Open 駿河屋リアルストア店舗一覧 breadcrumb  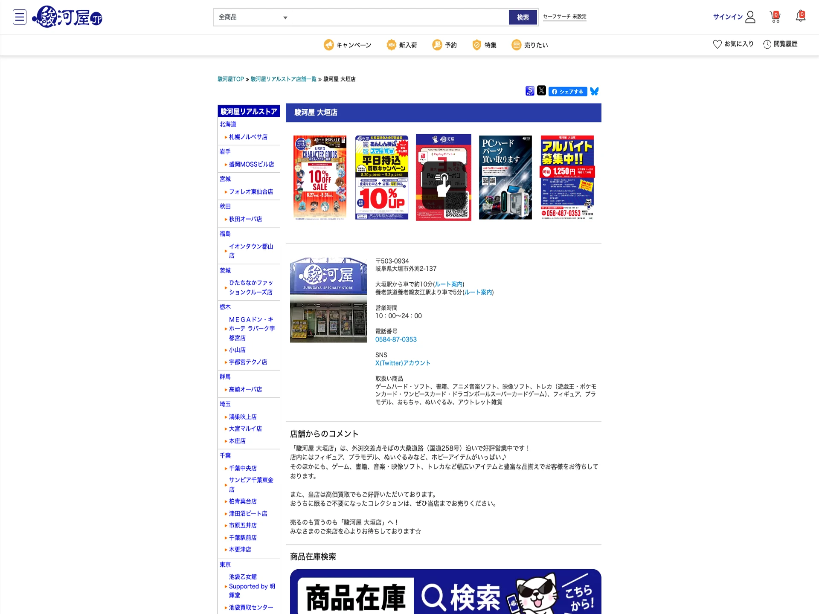[x=284, y=79]
